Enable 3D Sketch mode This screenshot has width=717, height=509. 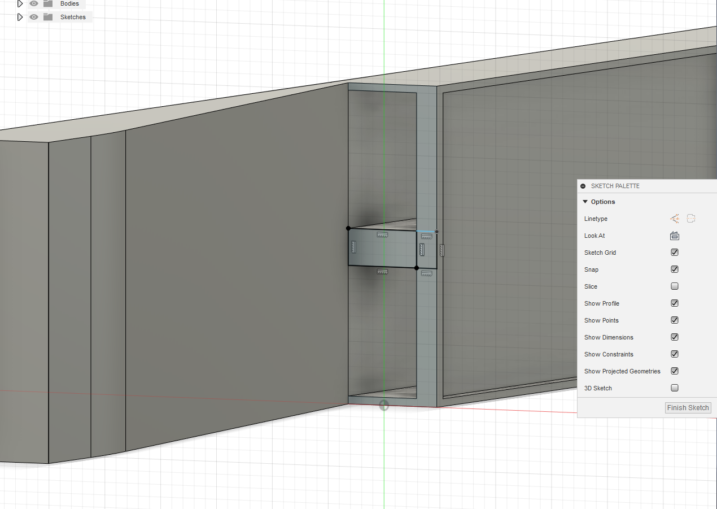(674, 388)
